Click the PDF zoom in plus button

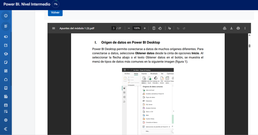(x=145, y=28)
